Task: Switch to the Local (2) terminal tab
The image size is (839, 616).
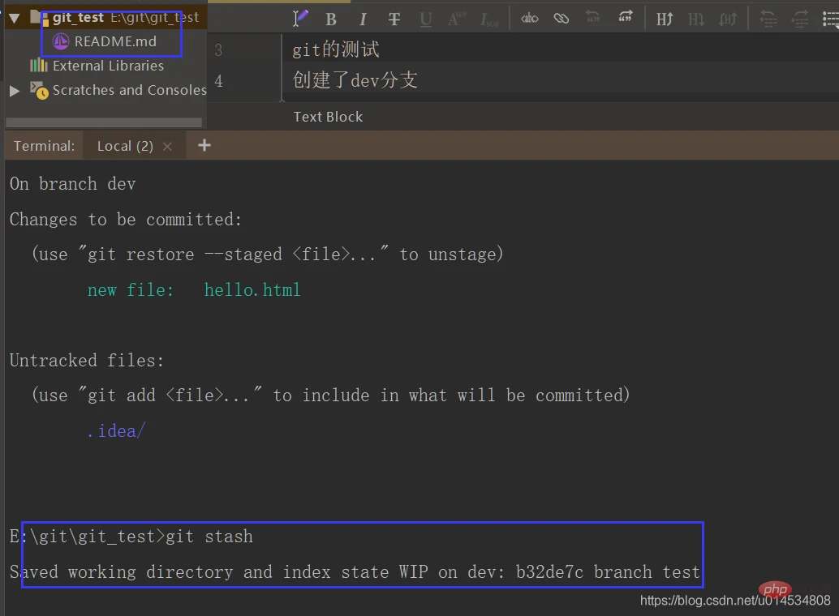Action: pyautogui.click(x=124, y=146)
